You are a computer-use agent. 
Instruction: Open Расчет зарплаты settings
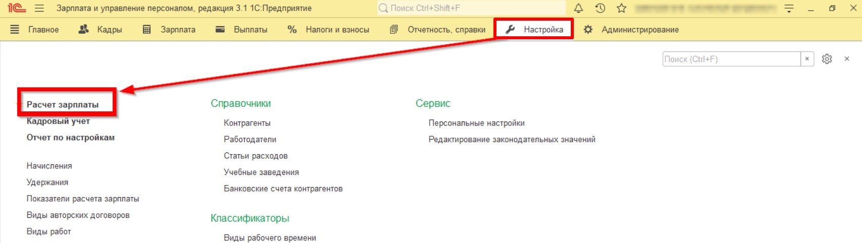click(x=63, y=105)
